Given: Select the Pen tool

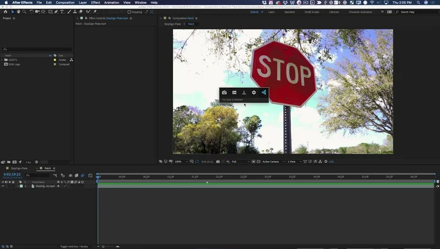Looking at the screenshot, I should tap(56, 12).
